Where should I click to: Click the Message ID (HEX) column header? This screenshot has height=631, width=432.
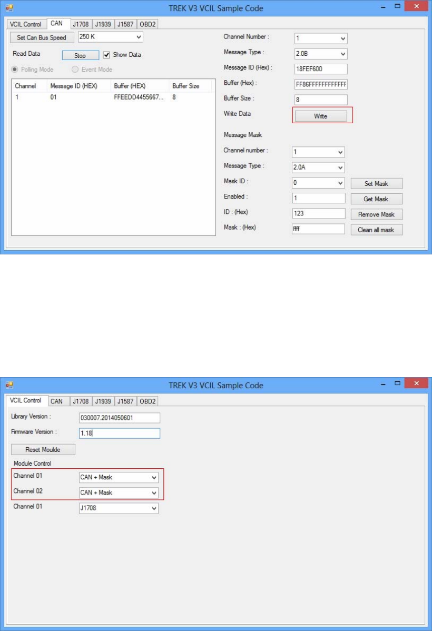point(78,86)
